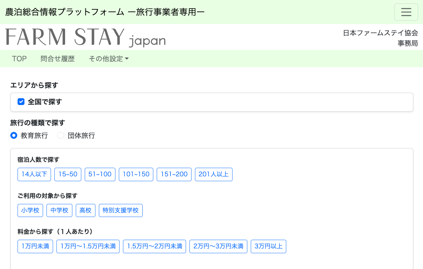
Task: Select the 団体旅行 radio option
Action: pyautogui.click(x=61, y=135)
